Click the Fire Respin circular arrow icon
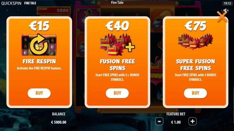The height and width of the screenshot is (131, 234). (x=39, y=45)
